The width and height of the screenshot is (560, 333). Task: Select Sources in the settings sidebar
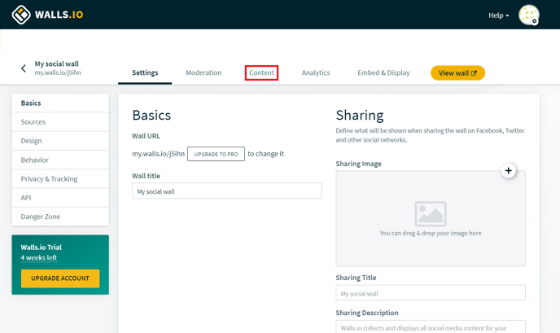click(x=60, y=122)
